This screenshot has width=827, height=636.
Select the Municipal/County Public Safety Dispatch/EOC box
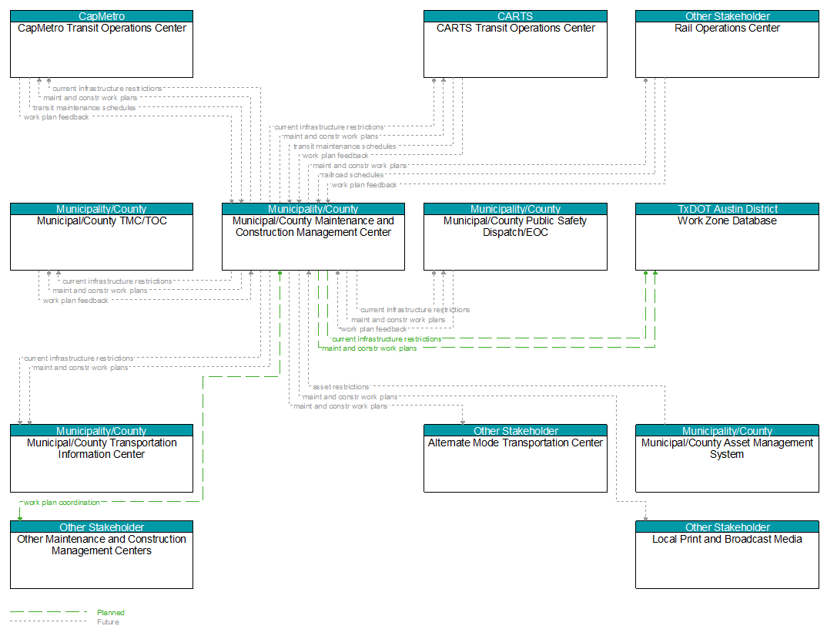pyautogui.click(x=515, y=237)
